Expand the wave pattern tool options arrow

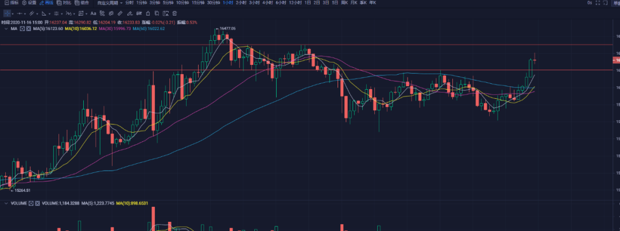[x=74, y=14]
